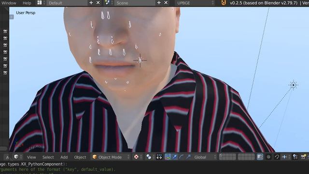
Task: Select the first scene layer button
Action: click(221, 156)
